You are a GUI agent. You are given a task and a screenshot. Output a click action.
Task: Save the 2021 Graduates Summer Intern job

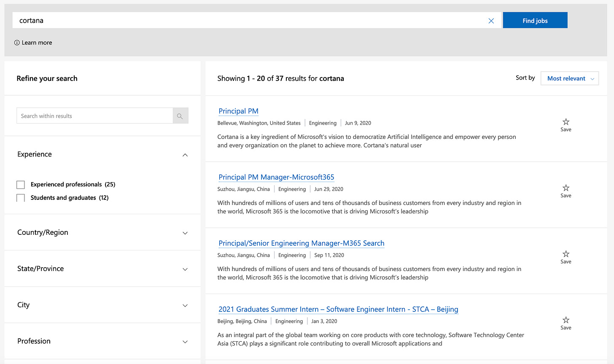[566, 323]
